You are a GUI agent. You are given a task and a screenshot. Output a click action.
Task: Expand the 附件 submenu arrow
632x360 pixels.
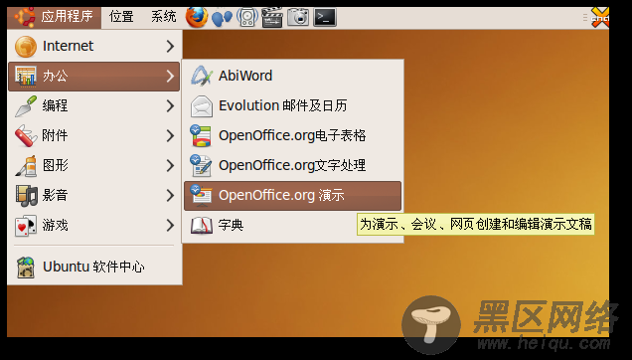click(x=171, y=135)
